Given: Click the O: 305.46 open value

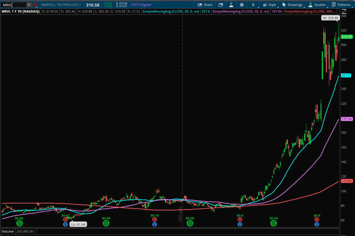Looking at the screenshot, I should coord(68,11).
